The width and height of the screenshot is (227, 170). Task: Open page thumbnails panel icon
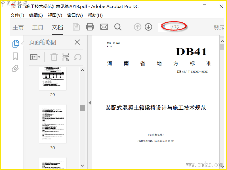click(16, 44)
